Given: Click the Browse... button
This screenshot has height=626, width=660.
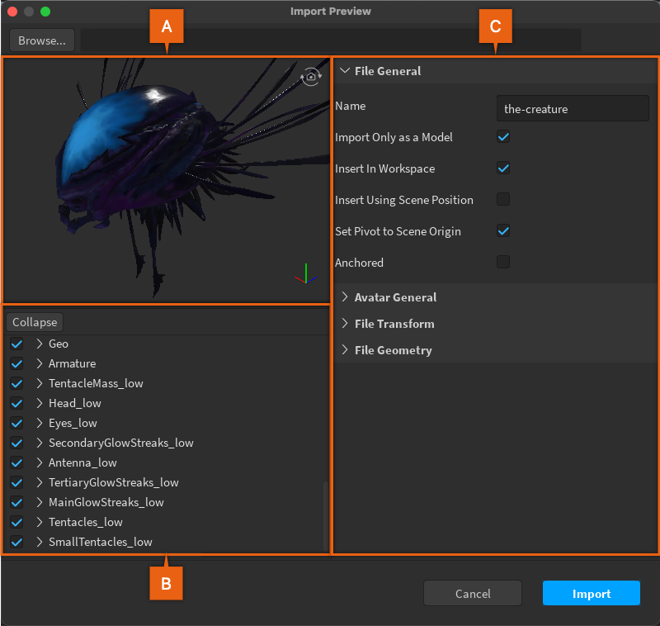Looking at the screenshot, I should point(42,40).
